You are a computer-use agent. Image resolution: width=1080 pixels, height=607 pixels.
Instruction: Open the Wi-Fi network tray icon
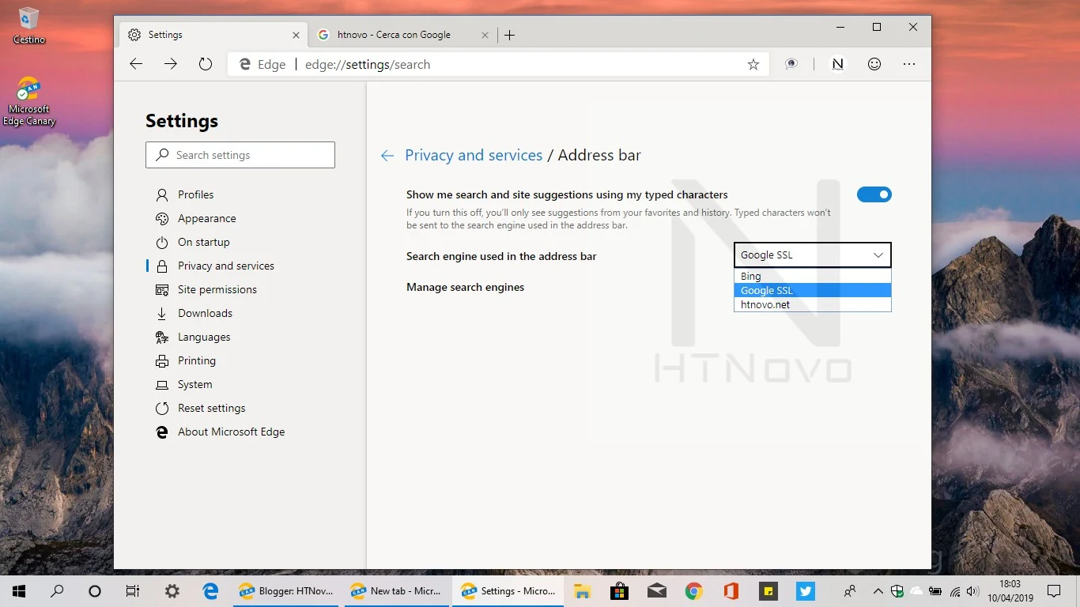(954, 591)
